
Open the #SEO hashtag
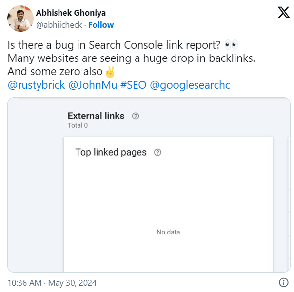133,85
